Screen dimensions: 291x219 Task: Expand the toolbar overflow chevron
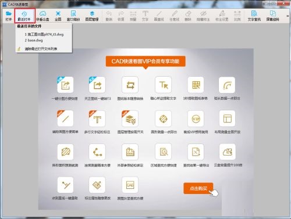click(288, 16)
